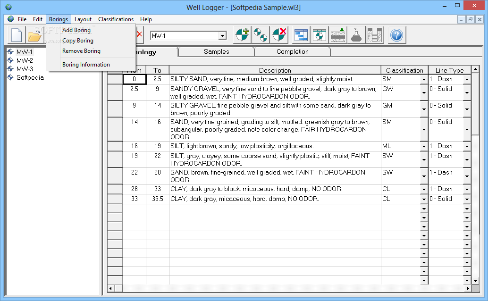Open help with the blue question mark icon
This screenshot has height=301, width=488.
(396, 35)
